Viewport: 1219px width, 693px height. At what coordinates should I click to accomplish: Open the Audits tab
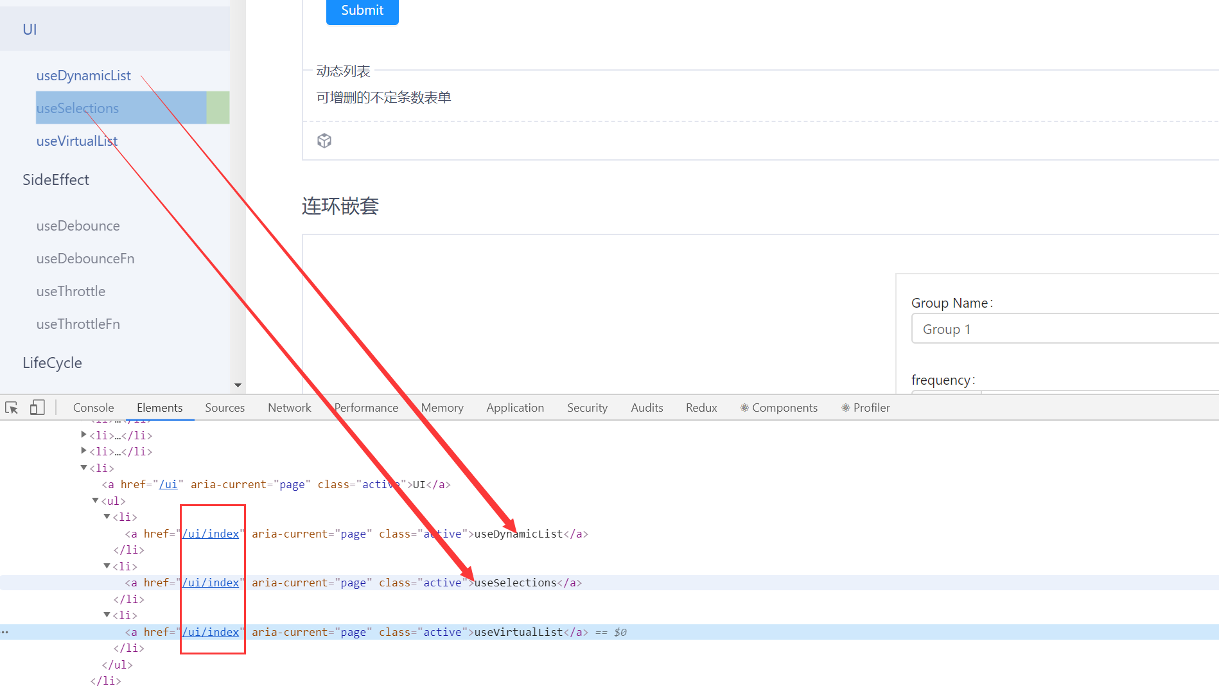[x=647, y=408]
